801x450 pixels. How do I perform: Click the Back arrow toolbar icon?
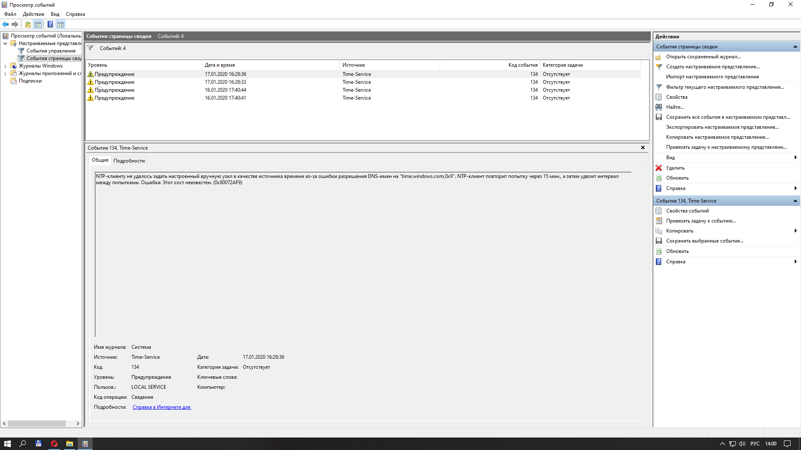coord(5,24)
